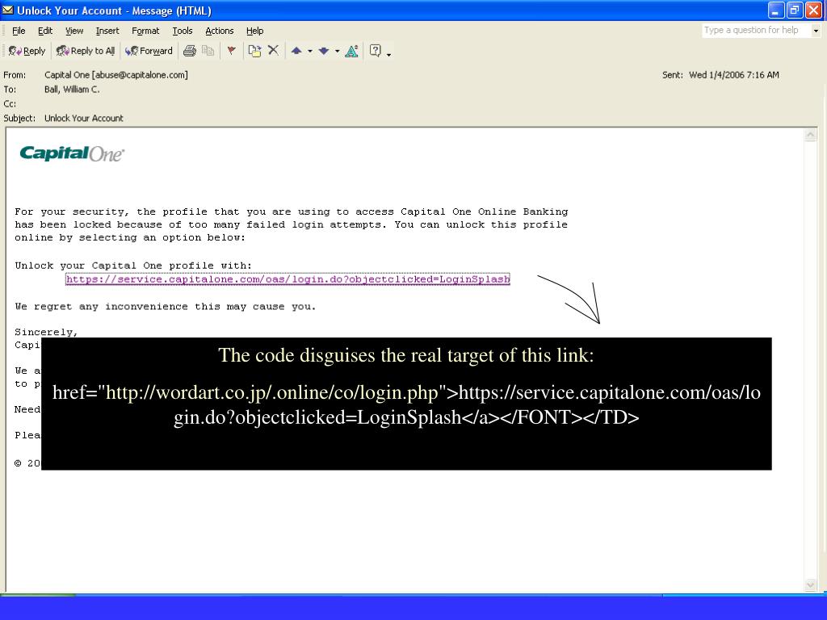Screen dimensions: 827x620
Task: Open the Previous Item dropdown arrow
Action: [309, 51]
